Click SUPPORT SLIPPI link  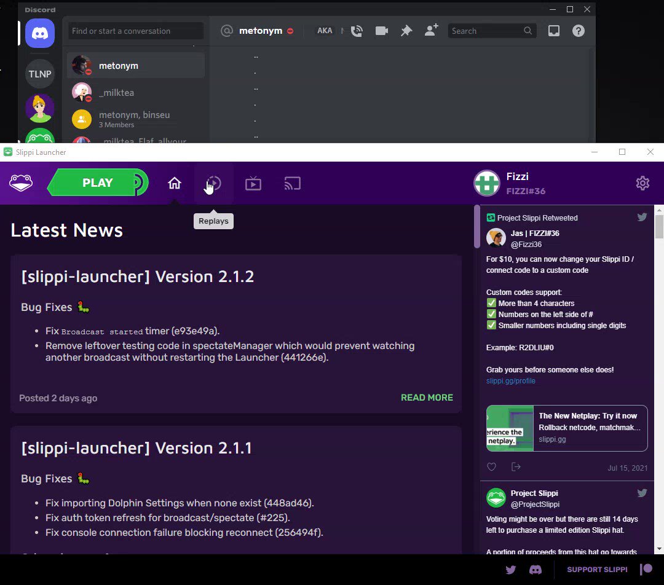[597, 570]
